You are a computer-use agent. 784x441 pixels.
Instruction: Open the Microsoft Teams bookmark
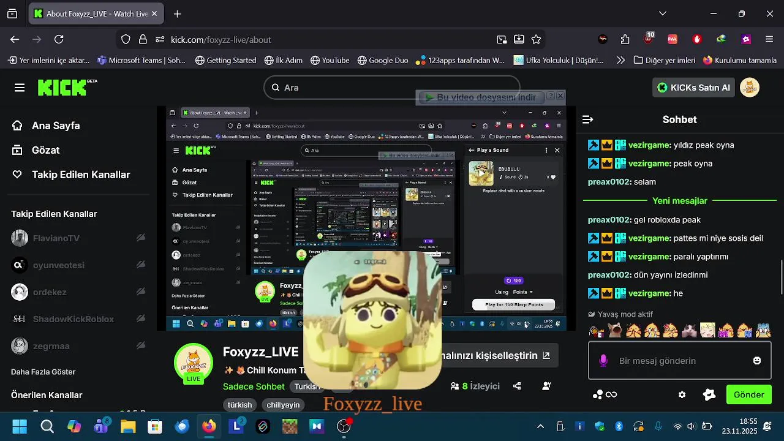coord(141,60)
